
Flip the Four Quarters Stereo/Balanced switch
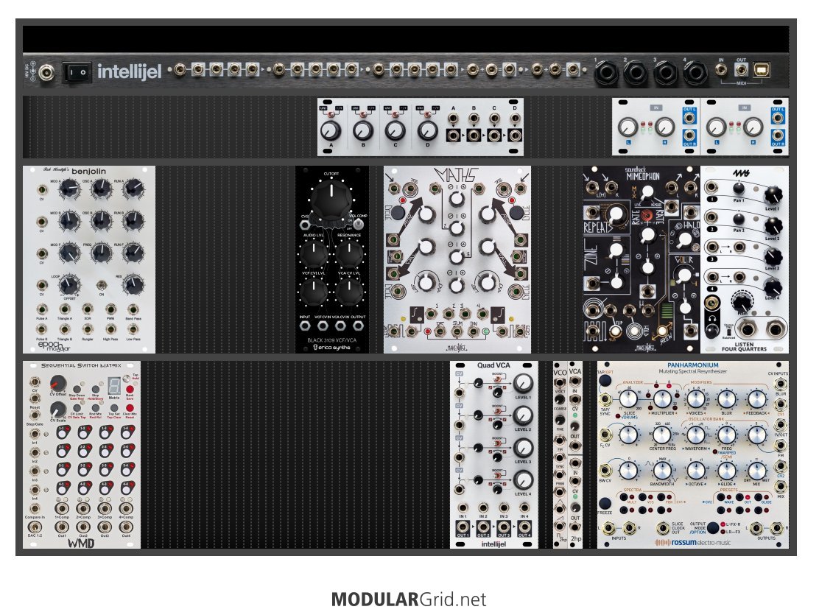pyautogui.click(x=728, y=331)
